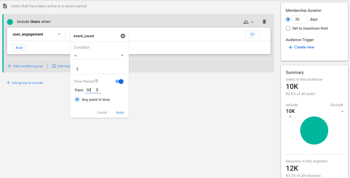Remove the event_count parameter via the X icon

click(x=123, y=36)
